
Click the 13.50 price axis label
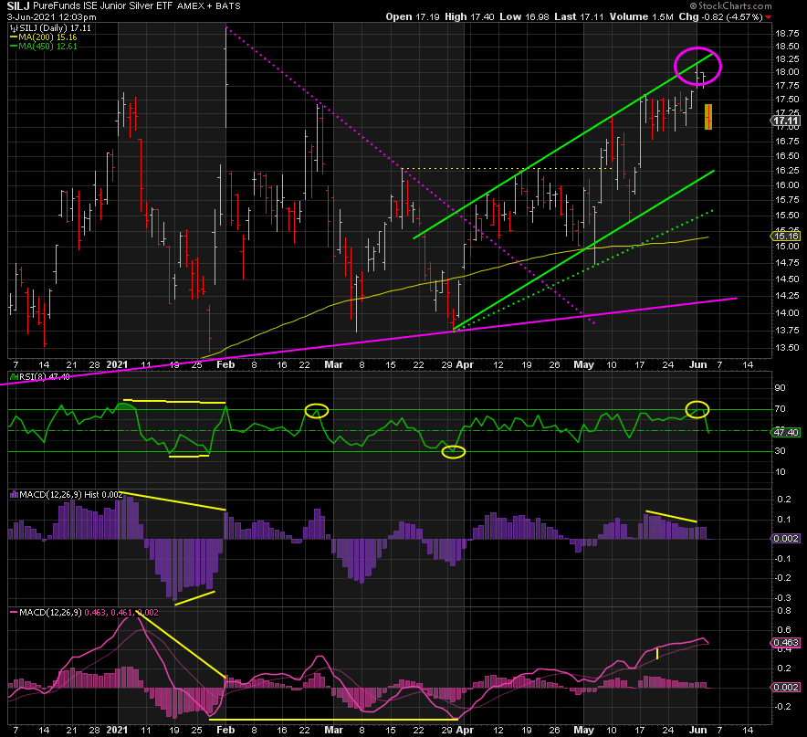(x=787, y=348)
